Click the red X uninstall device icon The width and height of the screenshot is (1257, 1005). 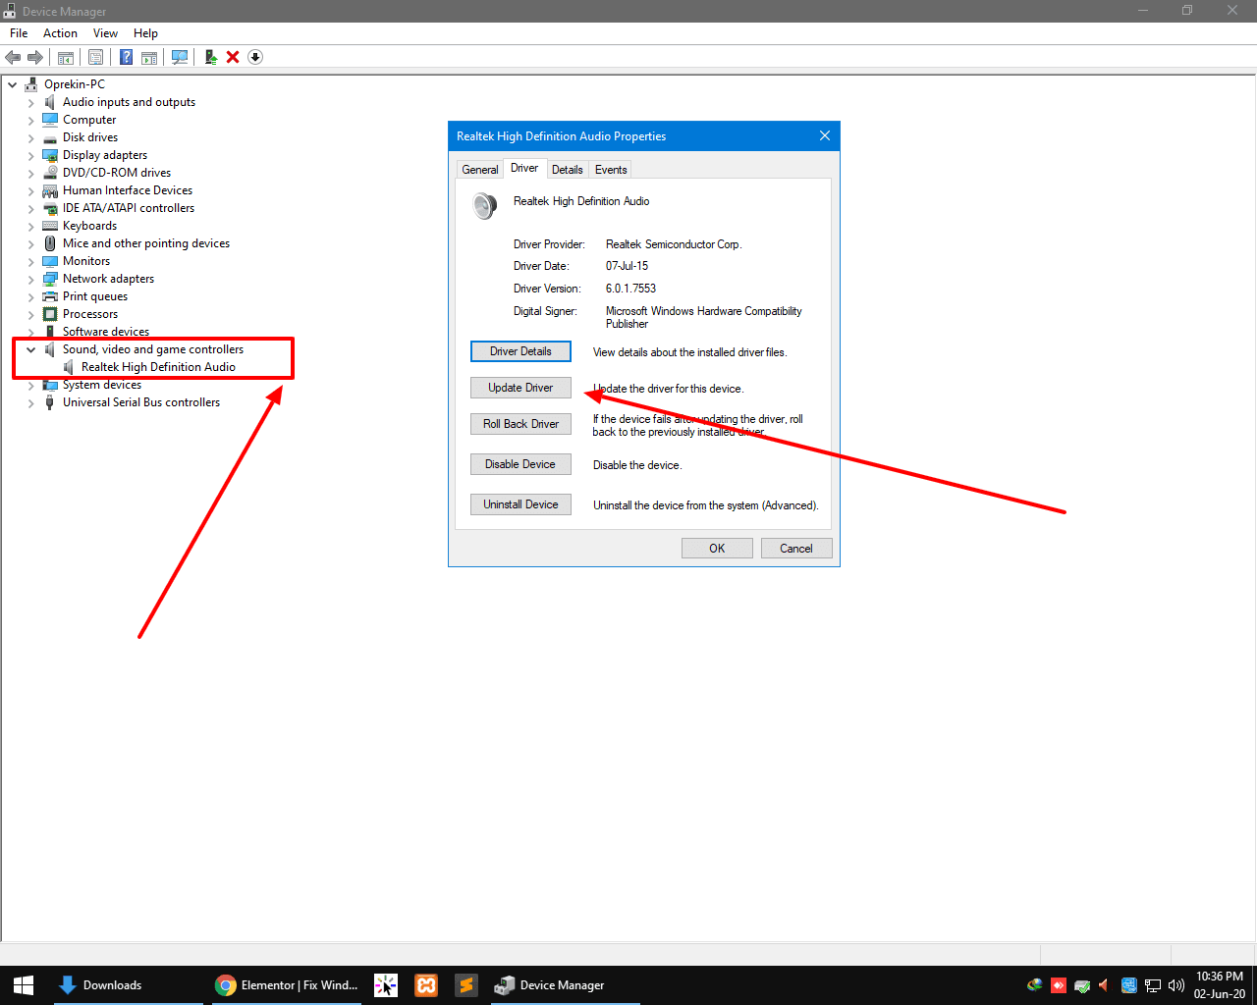tap(233, 57)
